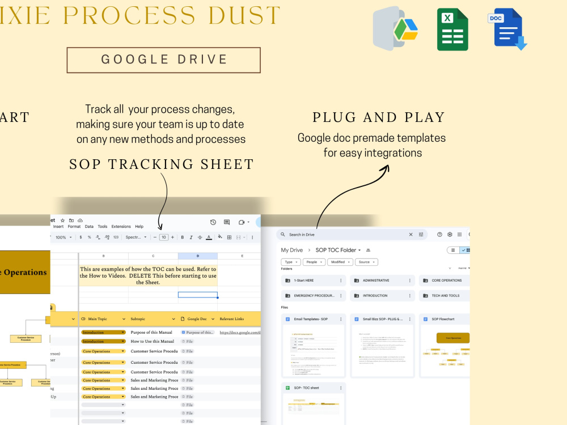567x425 pixels.
Task: Open the fill color bucket
Action: (220, 237)
